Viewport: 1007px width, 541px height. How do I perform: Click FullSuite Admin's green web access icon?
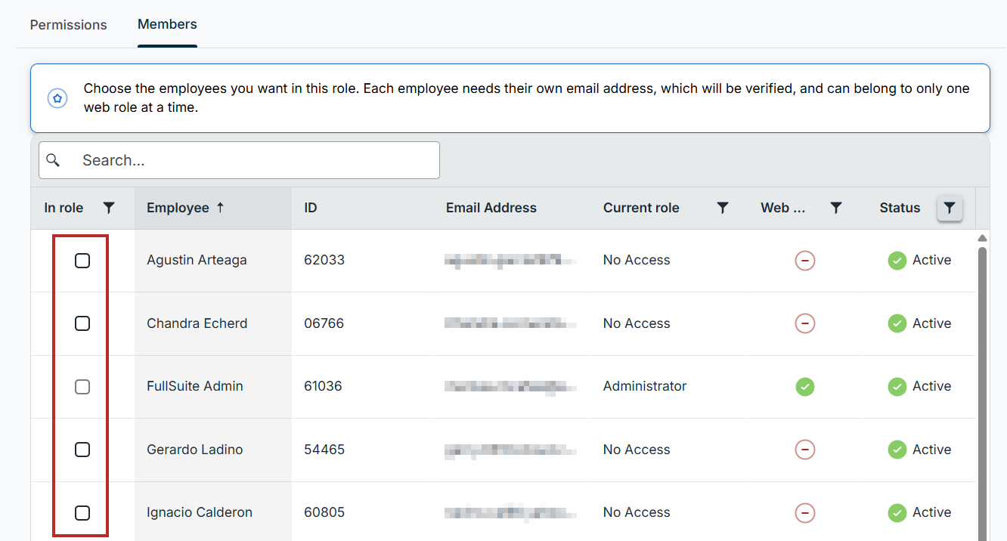(805, 387)
